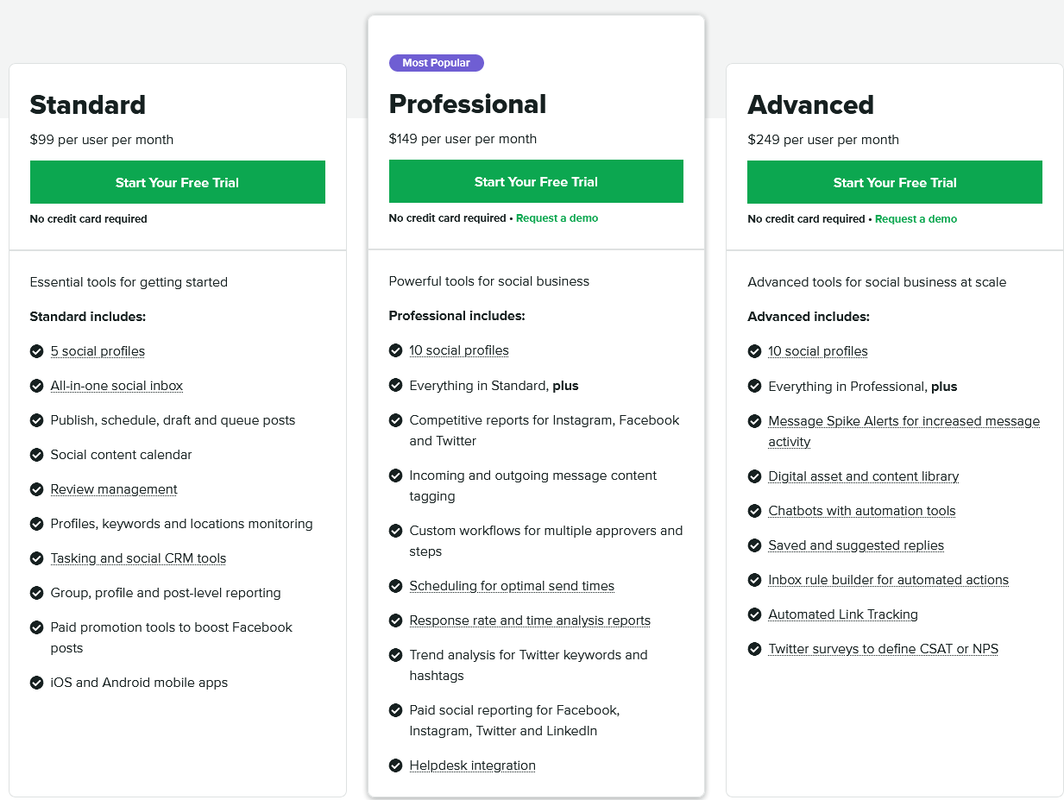Start the Standard plan free trial

pyautogui.click(x=177, y=182)
